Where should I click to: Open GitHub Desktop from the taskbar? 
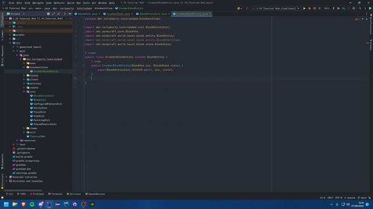(x=75, y=204)
